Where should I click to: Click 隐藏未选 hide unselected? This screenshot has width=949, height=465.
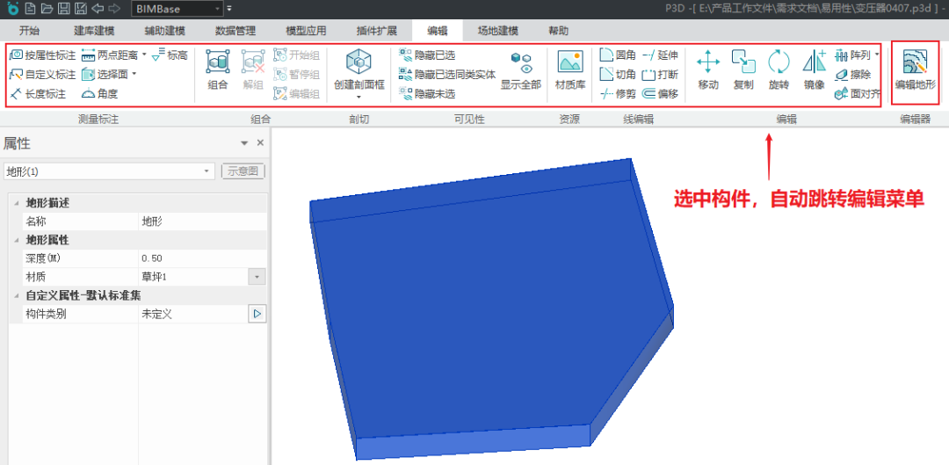coord(427,94)
